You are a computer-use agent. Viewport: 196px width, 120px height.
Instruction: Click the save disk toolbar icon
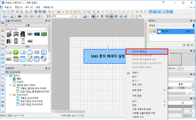point(26,12)
